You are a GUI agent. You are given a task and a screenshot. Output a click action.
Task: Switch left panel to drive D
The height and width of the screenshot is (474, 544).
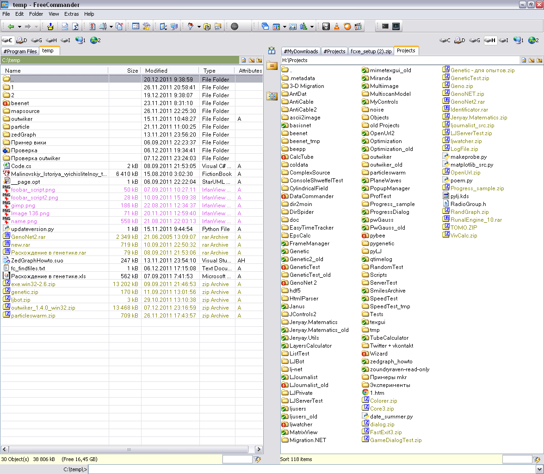coord(22,41)
